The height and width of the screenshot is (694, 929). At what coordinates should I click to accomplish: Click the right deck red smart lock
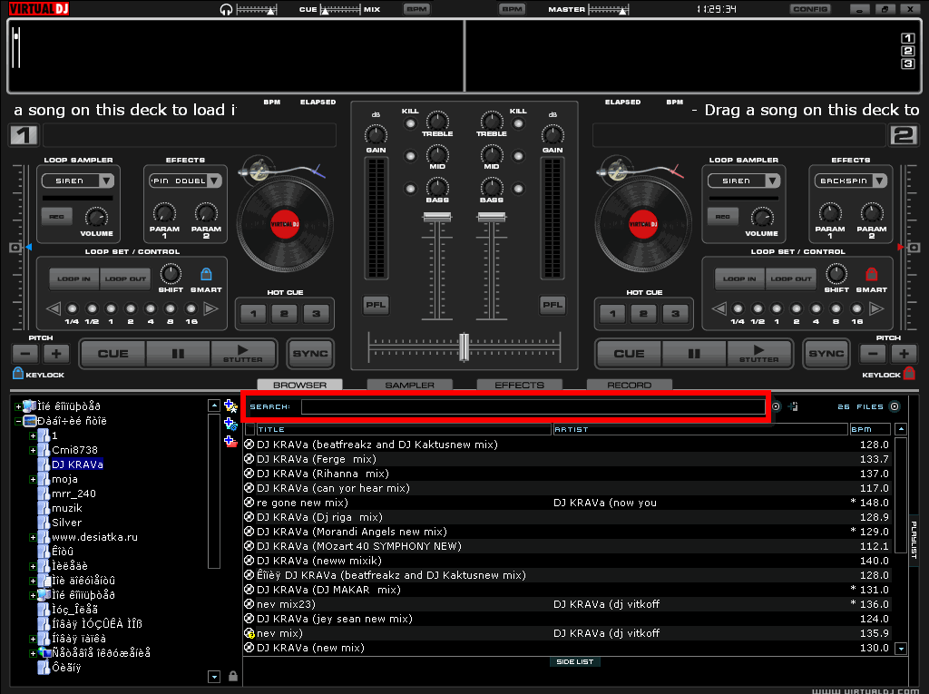871,274
